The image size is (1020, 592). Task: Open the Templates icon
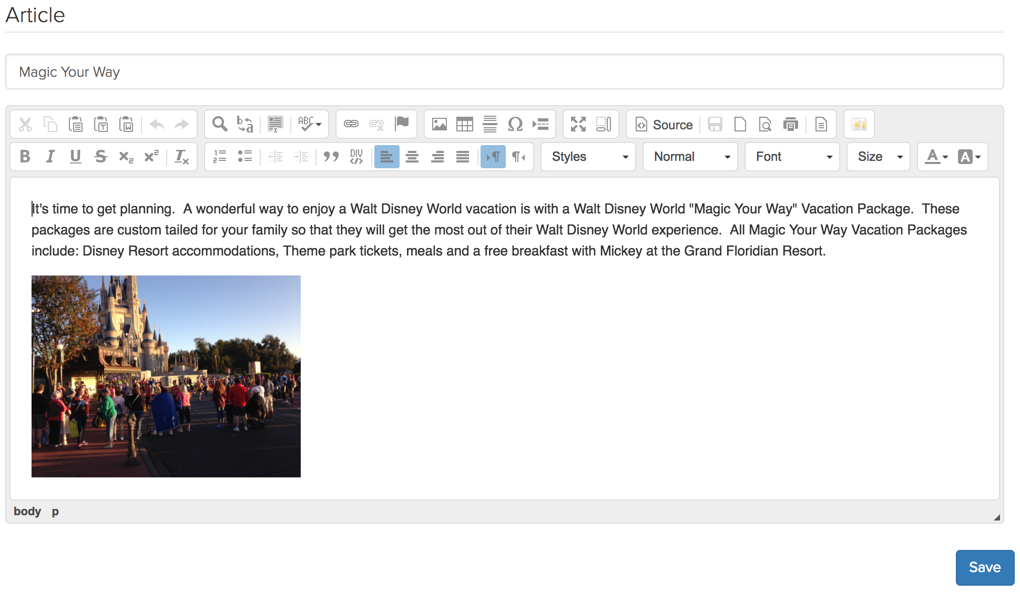[821, 125]
